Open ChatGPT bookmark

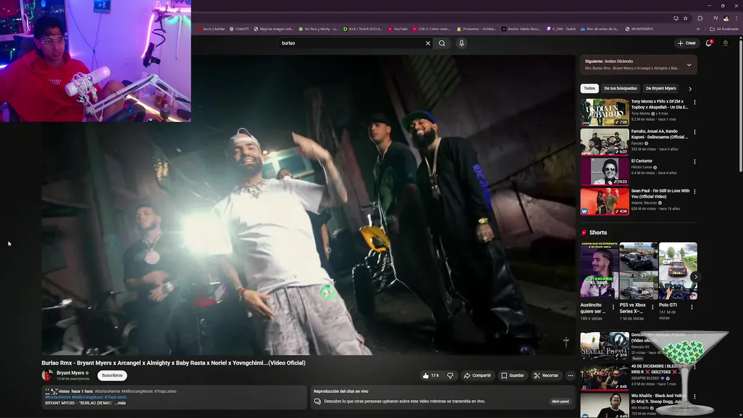coord(239,29)
